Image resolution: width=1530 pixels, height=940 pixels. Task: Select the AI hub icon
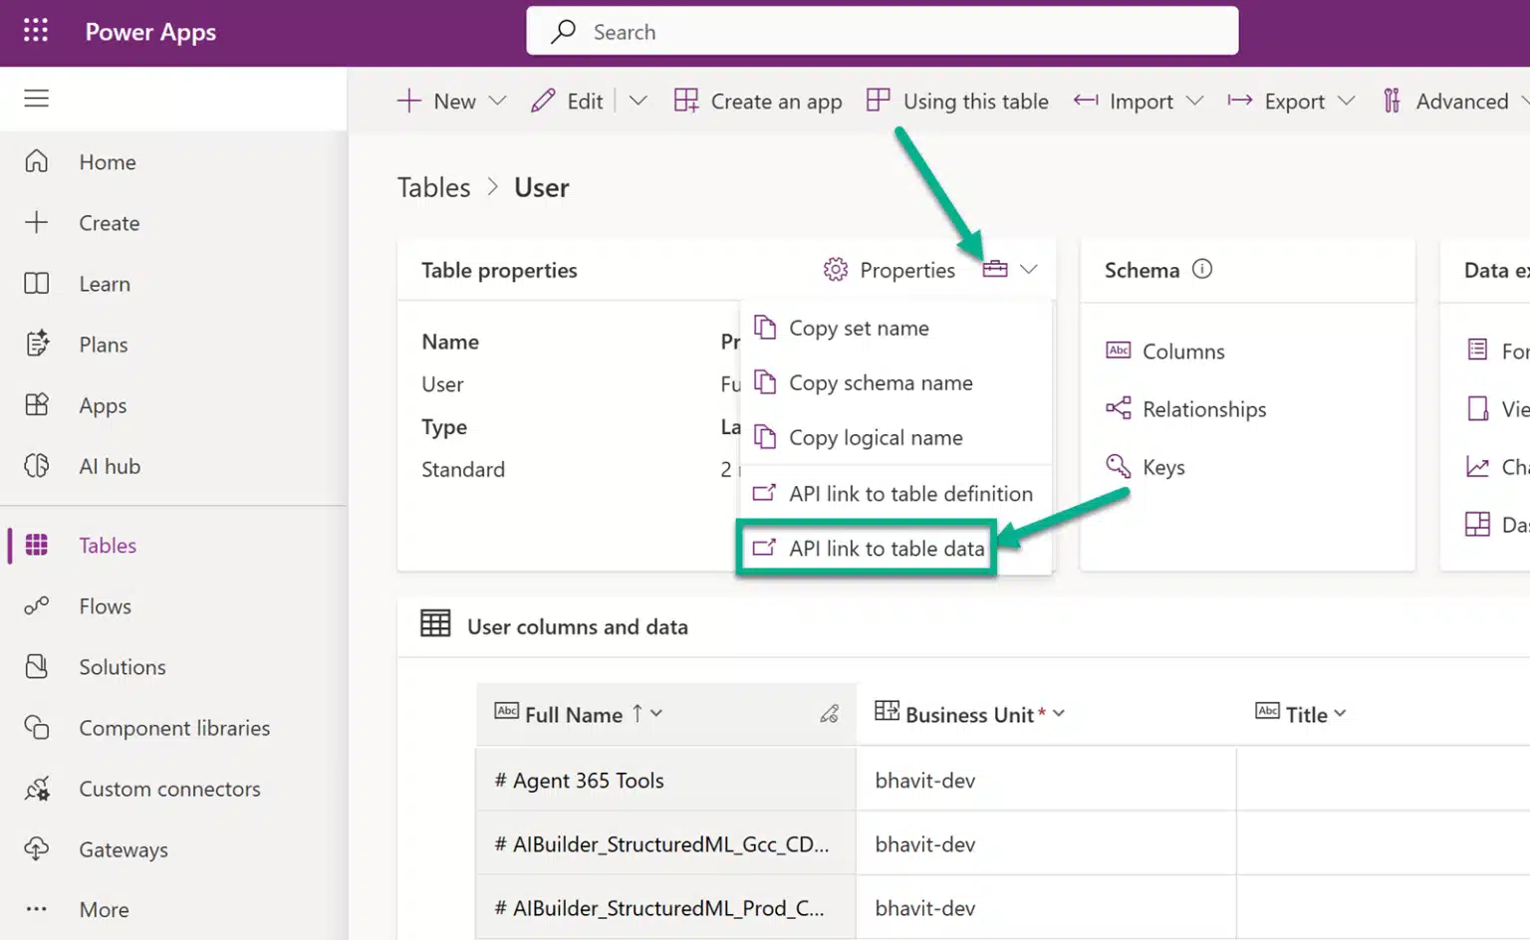point(36,466)
